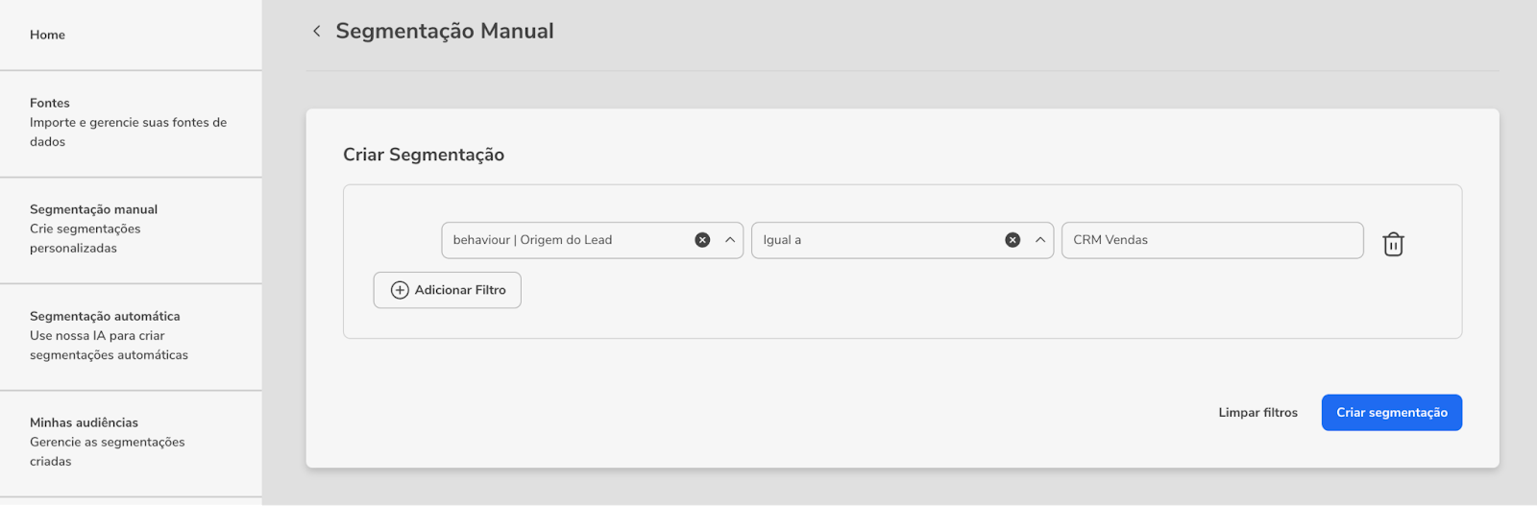Go to Minhas audiências
The height and width of the screenshot is (506, 1537).
(x=131, y=443)
